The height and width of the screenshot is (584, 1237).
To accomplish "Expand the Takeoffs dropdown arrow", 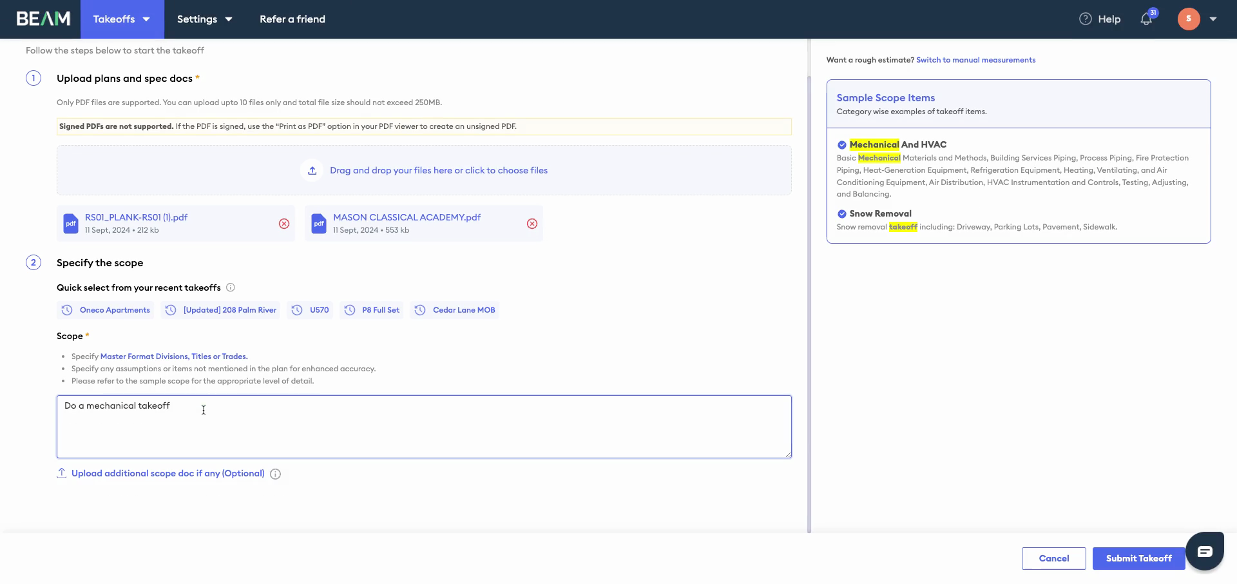I will tap(146, 19).
